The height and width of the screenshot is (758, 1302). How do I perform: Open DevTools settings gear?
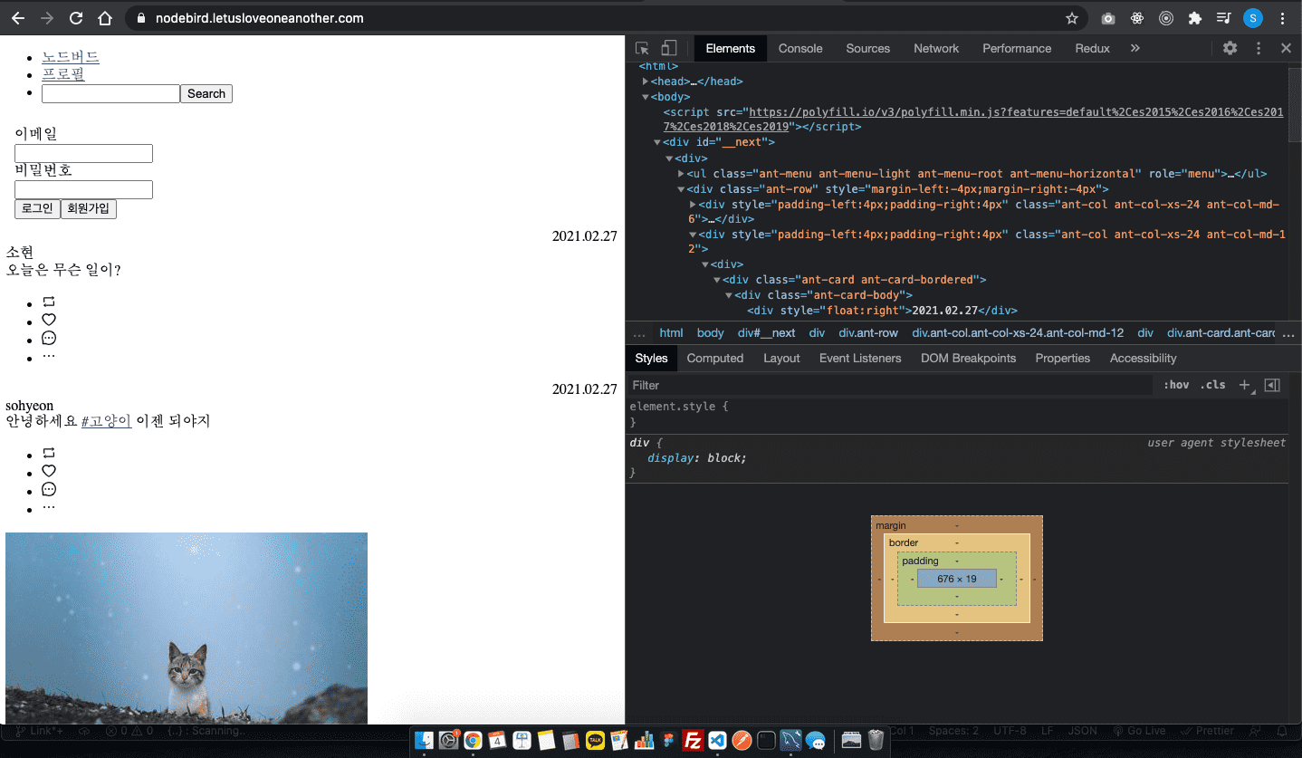point(1230,49)
